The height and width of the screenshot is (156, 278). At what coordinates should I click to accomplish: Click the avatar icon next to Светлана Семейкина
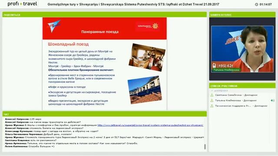point(212,95)
